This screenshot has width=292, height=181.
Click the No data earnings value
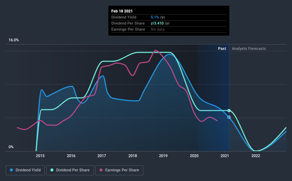158,29
